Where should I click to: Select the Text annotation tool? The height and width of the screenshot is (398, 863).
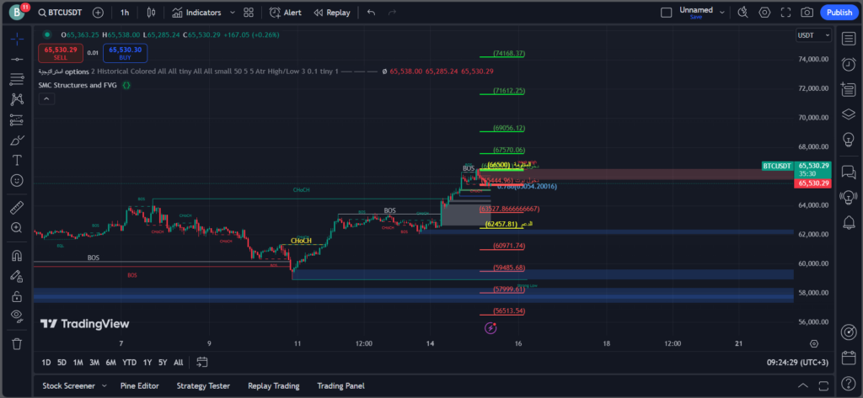pos(17,160)
